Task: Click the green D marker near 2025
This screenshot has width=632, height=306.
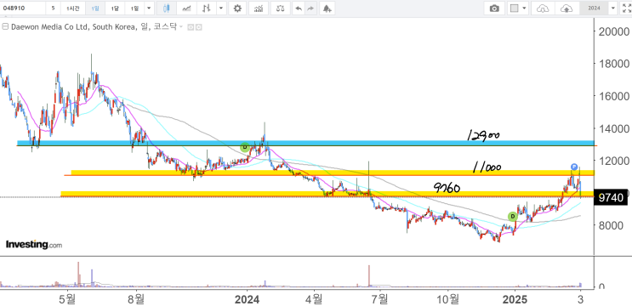Action: coord(512,217)
